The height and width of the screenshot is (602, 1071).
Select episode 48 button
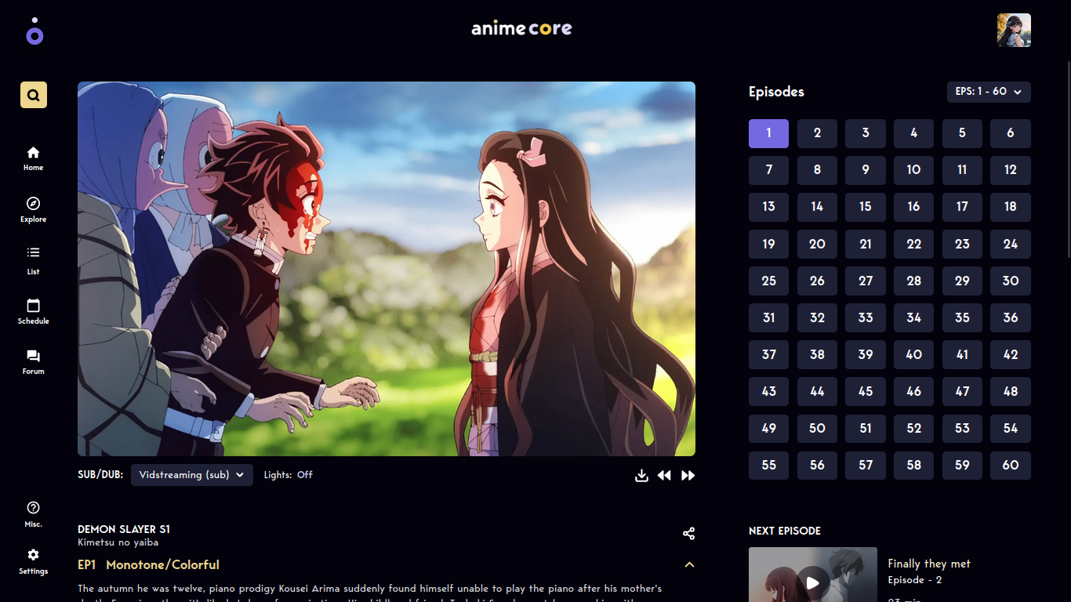point(1011,391)
